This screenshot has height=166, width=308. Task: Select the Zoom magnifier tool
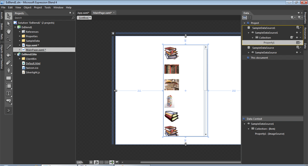8,39
